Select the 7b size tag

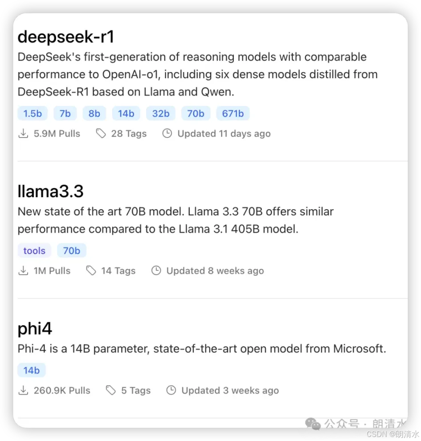tap(65, 113)
